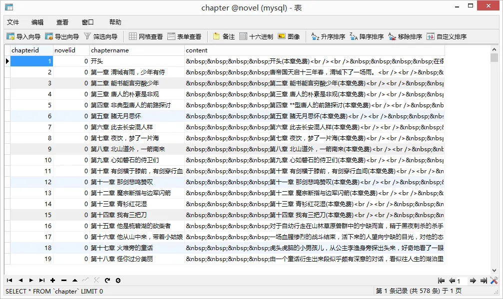This screenshot has height=299, width=503.
Task: Go to first record navigation icon
Action: point(9,281)
